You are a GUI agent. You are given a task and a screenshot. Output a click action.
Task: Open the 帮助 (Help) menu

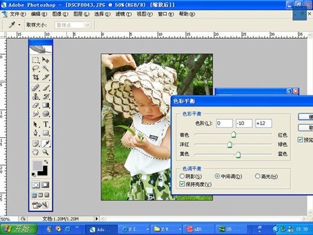point(187,14)
